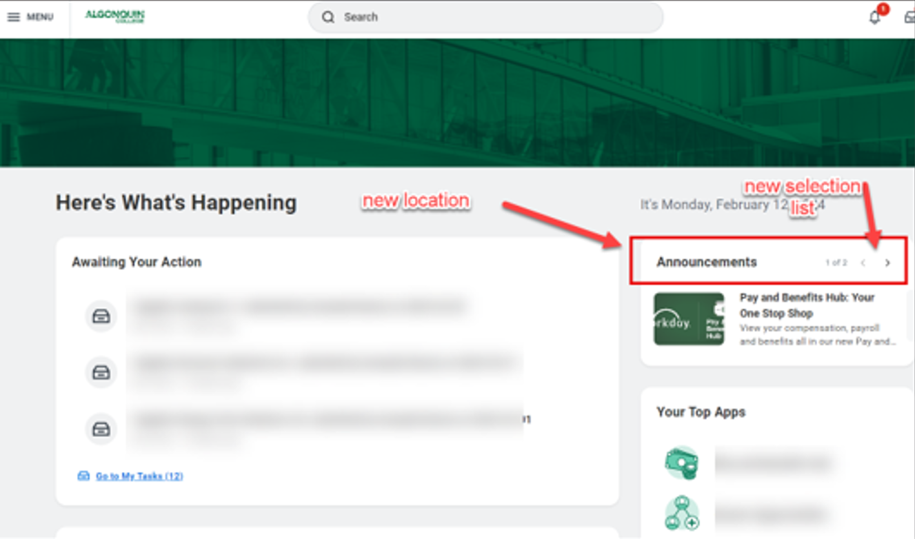Click the second task's inbox icon
Image resolution: width=915 pixels, height=539 pixels.
pos(101,372)
